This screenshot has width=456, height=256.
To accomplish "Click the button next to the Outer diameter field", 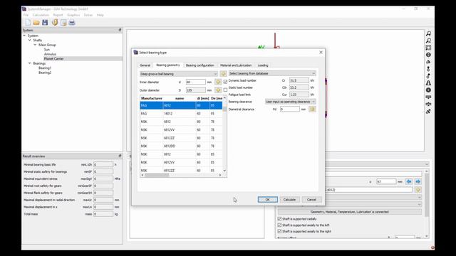I will coord(218,90).
